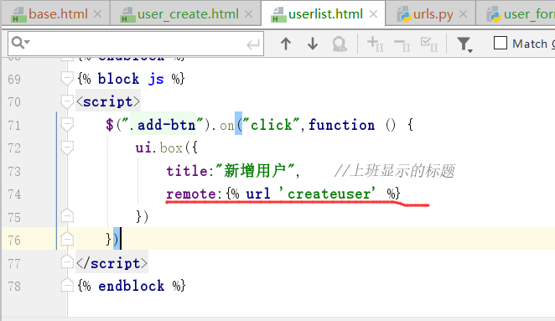Unselect occurrence minus icon
The width and height of the screenshot is (555, 321).
(x=402, y=45)
